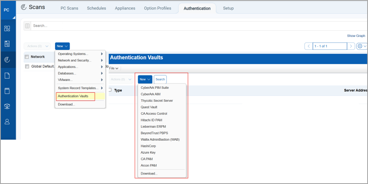Open the Users person sidebar icon
The height and width of the screenshot is (184, 368).
[x=7, y=122]
